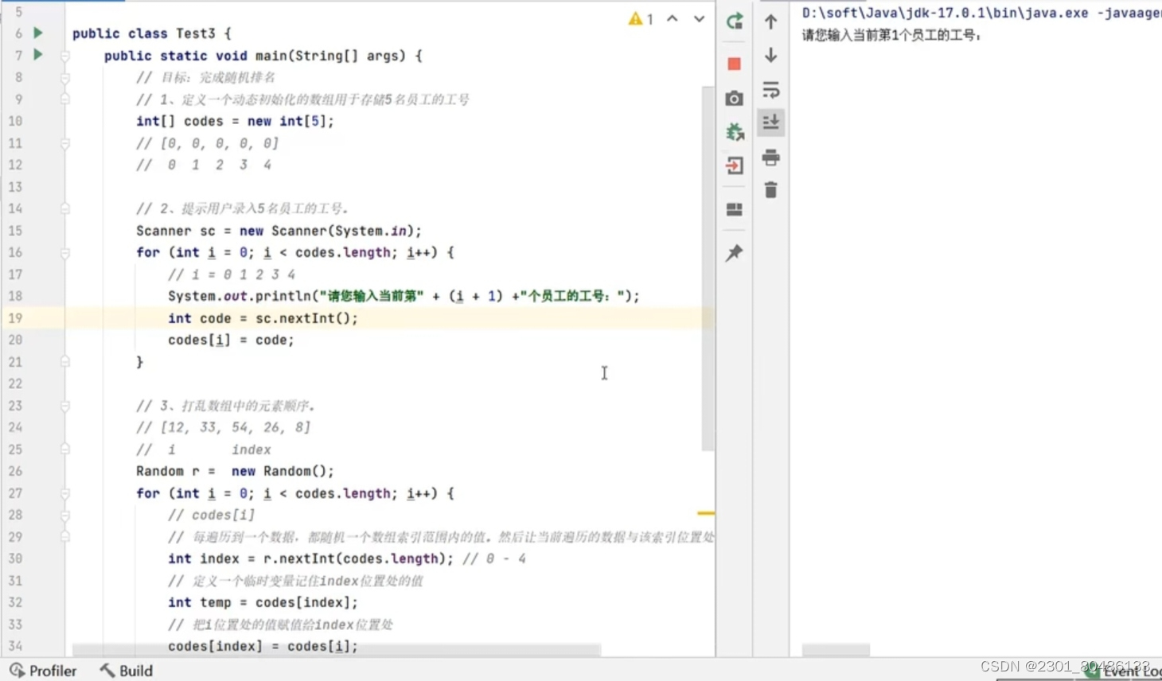The image size is (1162, 681).
Task: Toggle scroll to end of console
Action: click(770, 123)
